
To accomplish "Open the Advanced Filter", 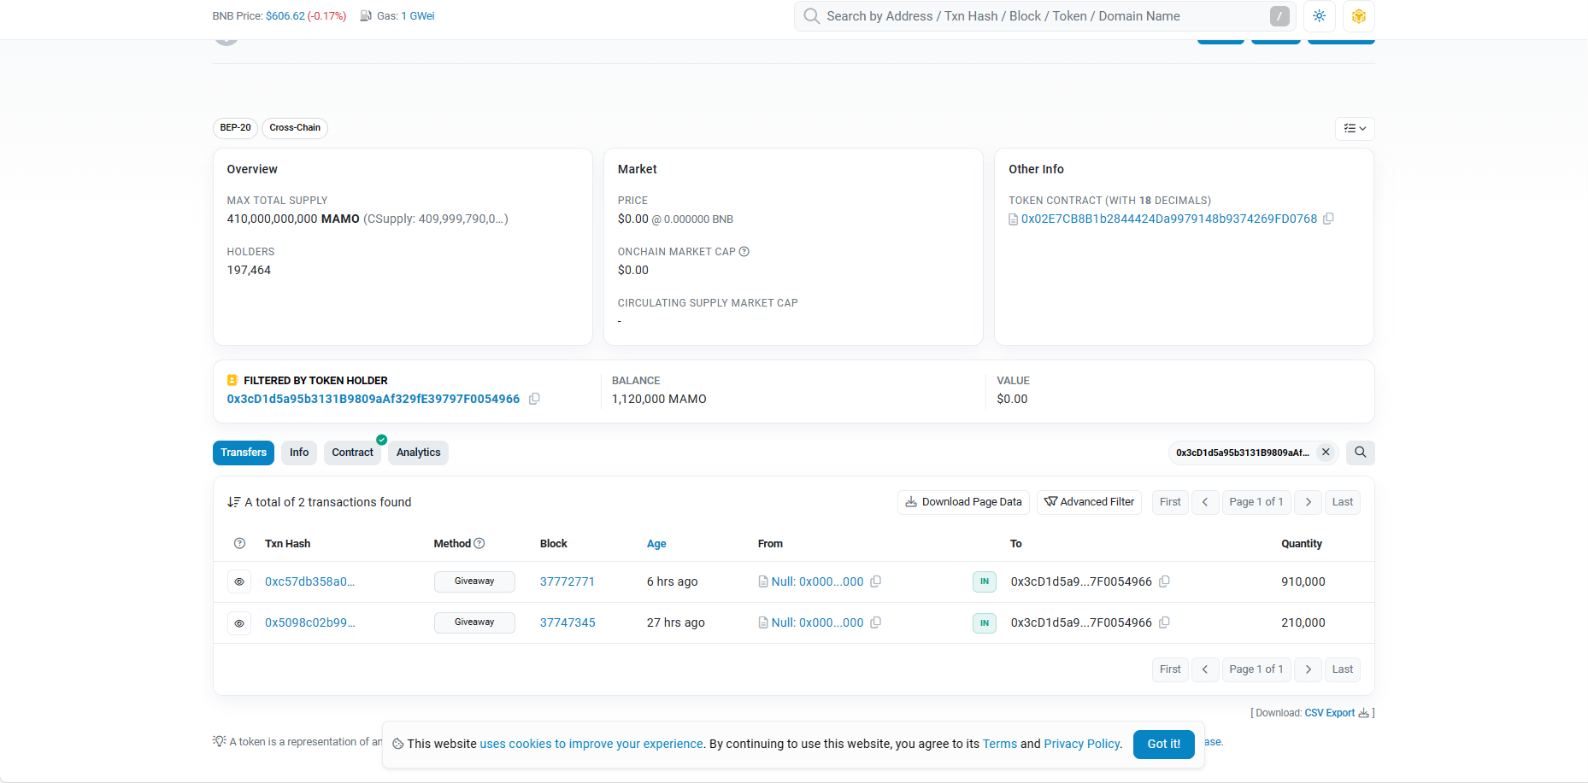I will [1089, 502].
